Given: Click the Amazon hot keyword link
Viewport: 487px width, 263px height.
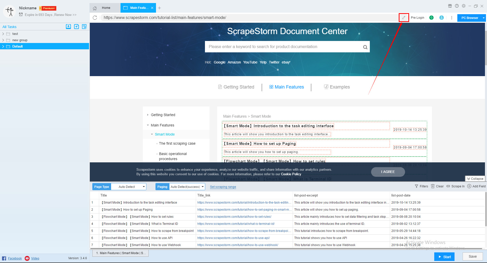Looking at the screenshot, I should tap(234, 62).
